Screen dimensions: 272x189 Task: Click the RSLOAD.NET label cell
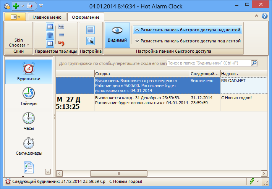[x=244, y=86]
